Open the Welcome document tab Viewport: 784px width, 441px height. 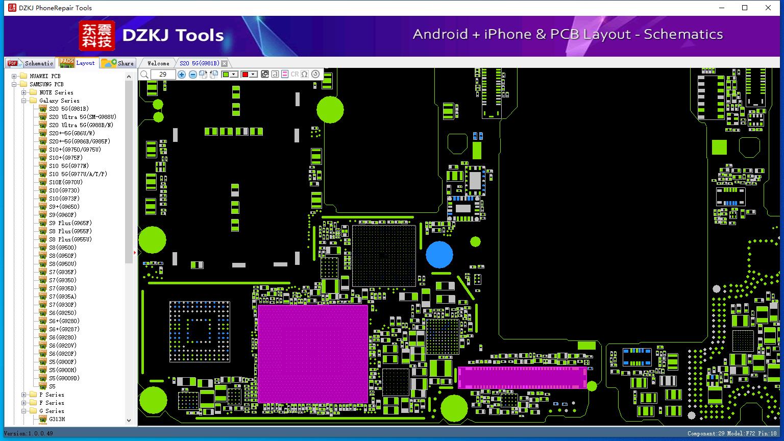(x=158, y=63)
